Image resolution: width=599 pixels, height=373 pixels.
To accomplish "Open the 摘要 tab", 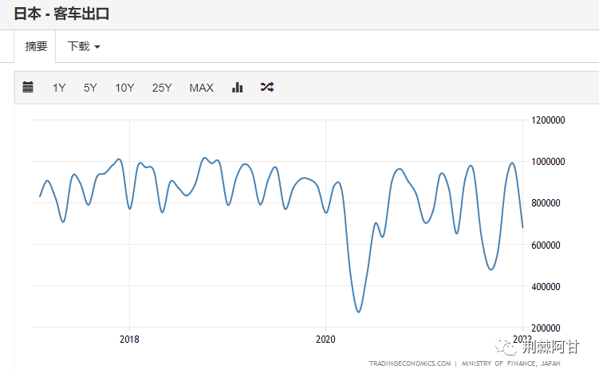I will click(x=36, y=46).
